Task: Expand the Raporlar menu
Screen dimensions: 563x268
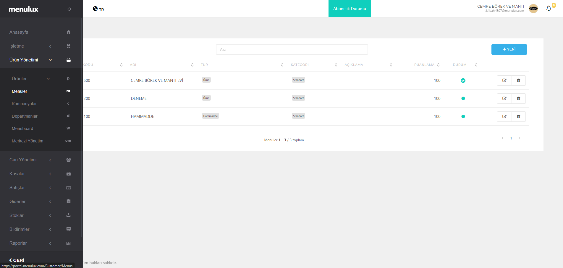Action: tap(50, 243)
